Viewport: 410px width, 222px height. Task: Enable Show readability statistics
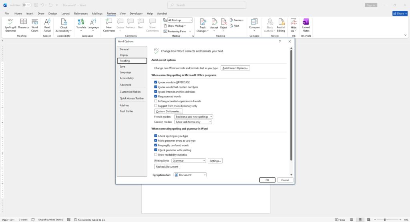point(156,154)
